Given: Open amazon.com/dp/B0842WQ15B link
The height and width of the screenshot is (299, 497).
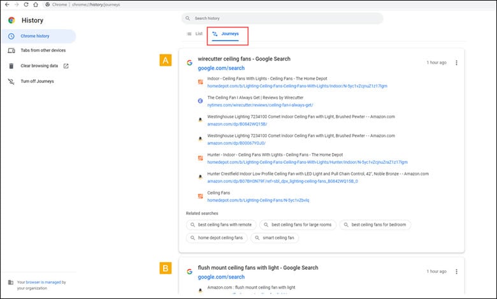Looking at the screenshot, I should pyautogui.click(x=237, y=124).
